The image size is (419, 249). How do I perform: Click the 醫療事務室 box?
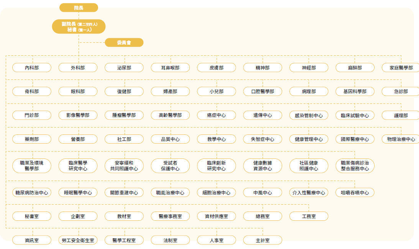tap(170, 216)
